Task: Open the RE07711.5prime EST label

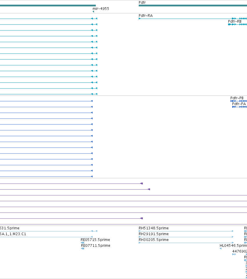Action: pyautogui.click(x=95, y=246)
